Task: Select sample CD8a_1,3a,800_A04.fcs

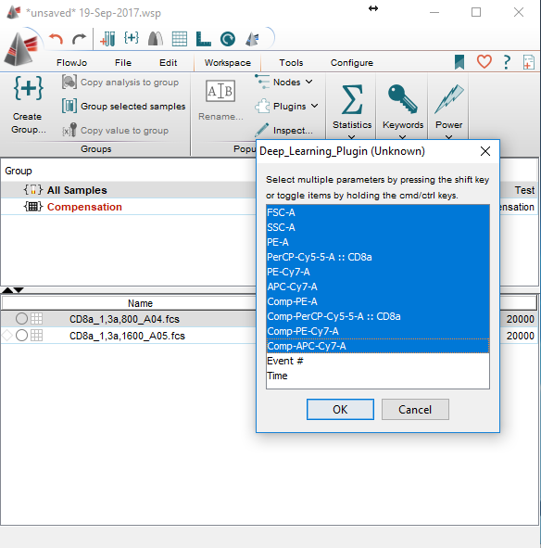Action: [124, 319]
